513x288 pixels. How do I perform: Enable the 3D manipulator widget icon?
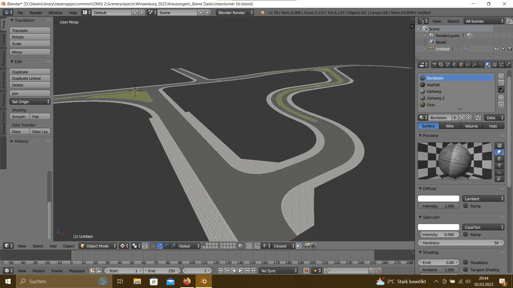click(x=153, y=246)
